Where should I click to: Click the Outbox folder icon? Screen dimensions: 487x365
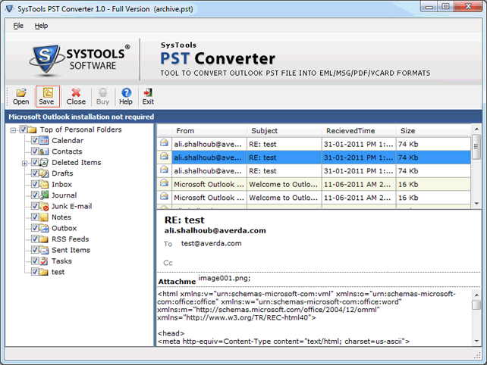[x=44, y=228]
